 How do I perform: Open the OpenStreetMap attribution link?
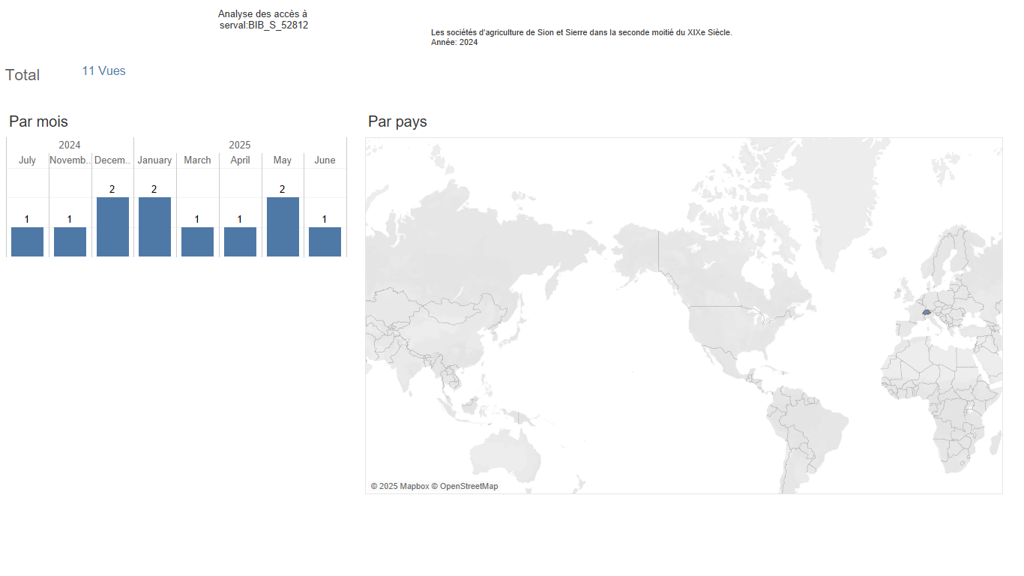tap(465, 486)
